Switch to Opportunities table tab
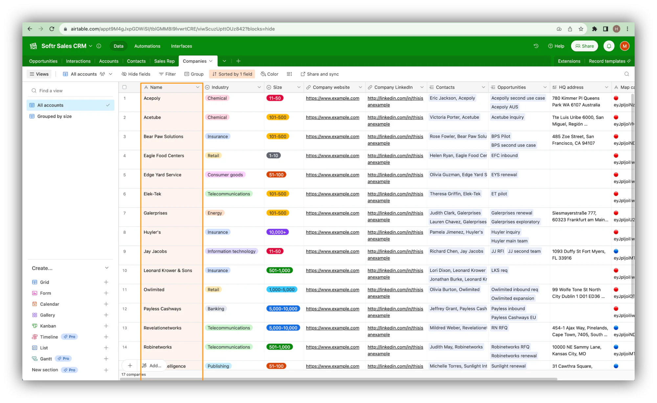The width and height of the screenshot is (657, 403). pyautogui.click(x=43, y=61)
